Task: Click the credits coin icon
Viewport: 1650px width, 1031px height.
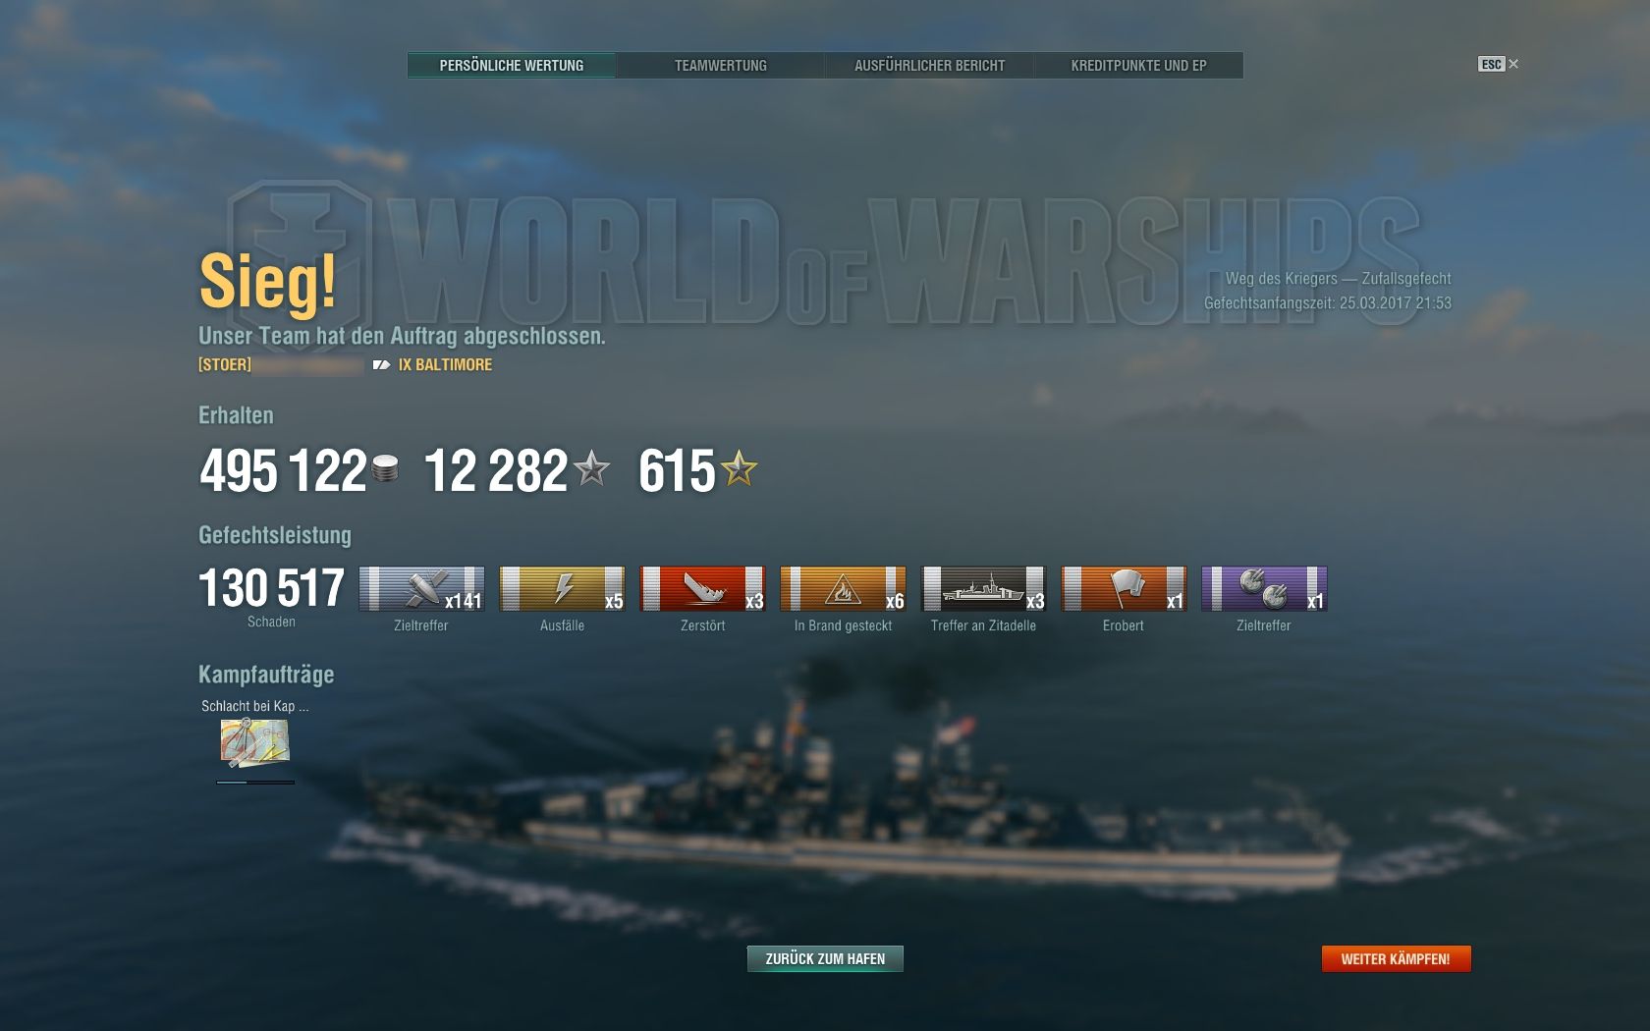Action: click(385, 469)
